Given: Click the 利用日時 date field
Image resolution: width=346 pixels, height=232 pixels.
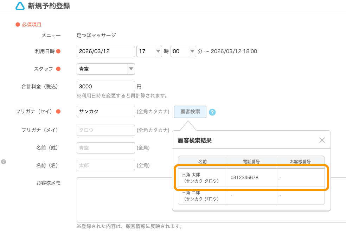Looking at the screenshot, I should [105, 51].
